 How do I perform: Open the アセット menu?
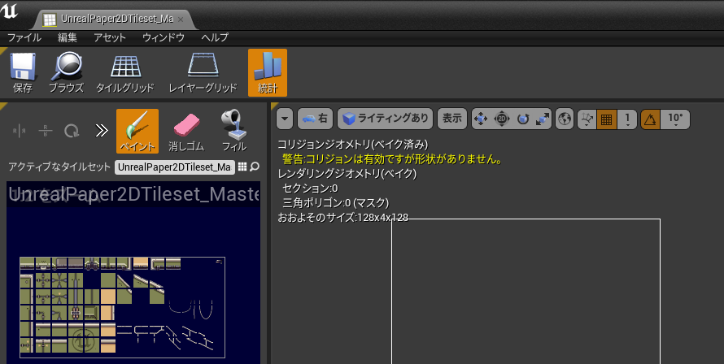point(110,38)
